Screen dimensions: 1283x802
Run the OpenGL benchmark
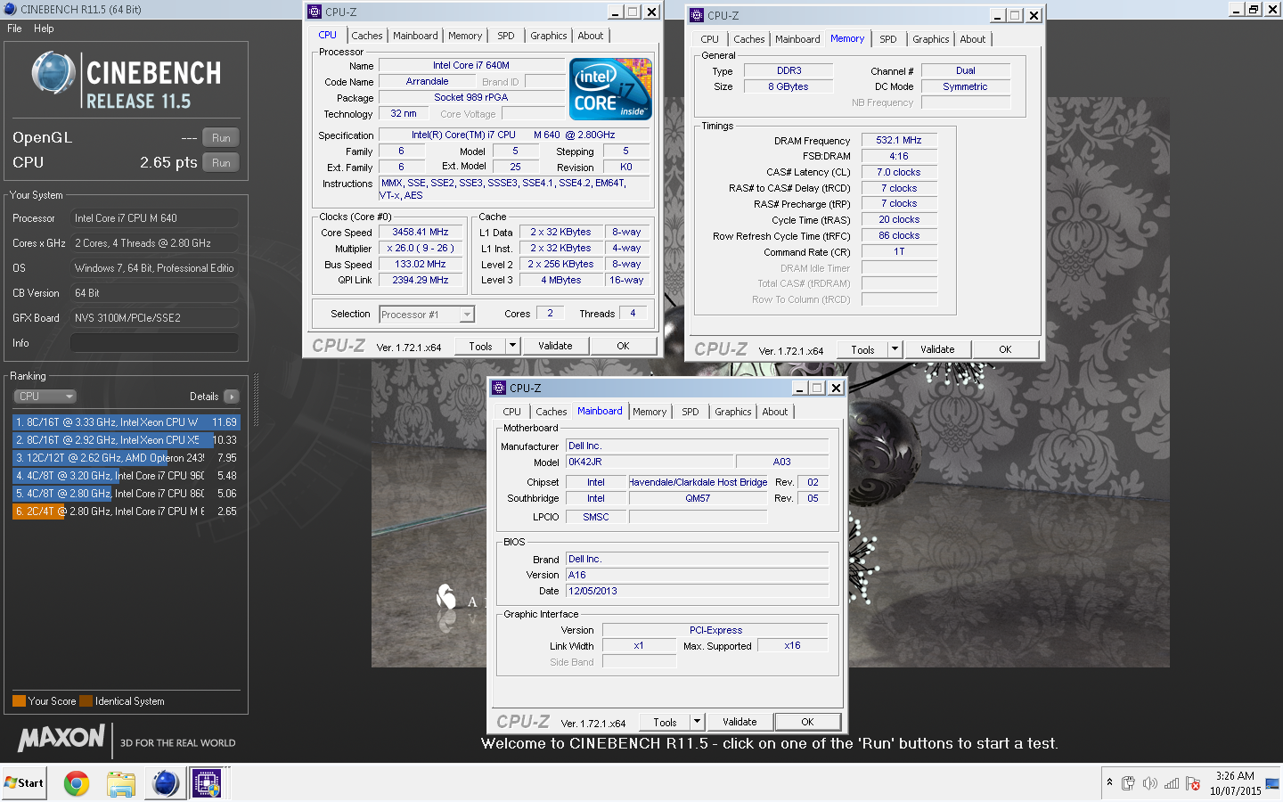point(221,138)
